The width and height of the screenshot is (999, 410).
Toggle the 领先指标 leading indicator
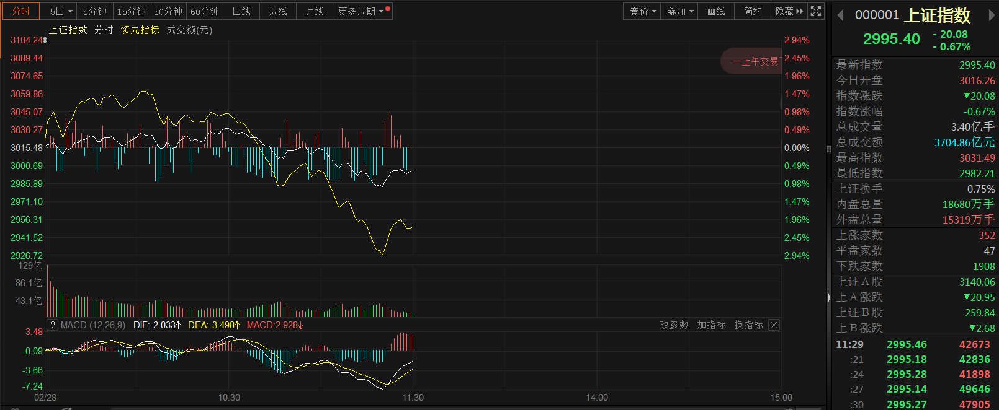(x=140, y=30)
